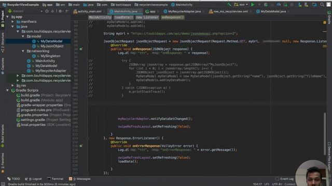Expand the manifests folder

[12, 22]
